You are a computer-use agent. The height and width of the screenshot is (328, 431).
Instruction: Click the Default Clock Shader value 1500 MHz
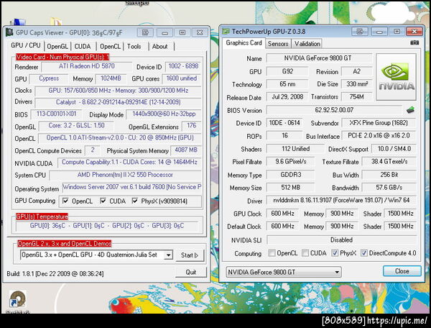click(x=400, y=226)
